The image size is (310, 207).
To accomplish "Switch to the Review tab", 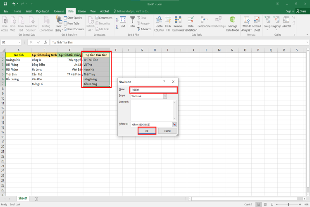I will point(82,11).
